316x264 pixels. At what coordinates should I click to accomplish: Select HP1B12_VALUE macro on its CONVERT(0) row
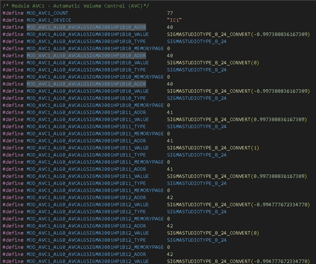click(88, 233)
